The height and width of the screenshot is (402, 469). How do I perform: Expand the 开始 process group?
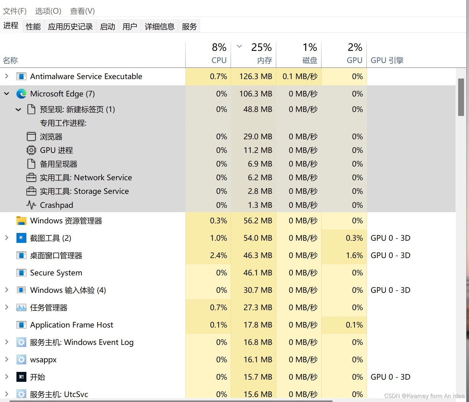(x=7, y=377)
